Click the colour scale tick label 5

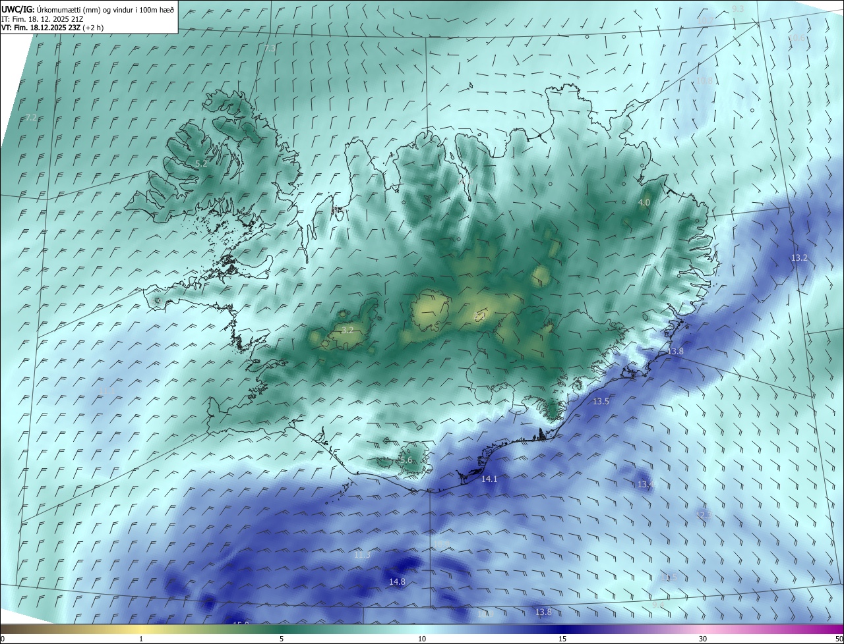click(x=282, y=639)
